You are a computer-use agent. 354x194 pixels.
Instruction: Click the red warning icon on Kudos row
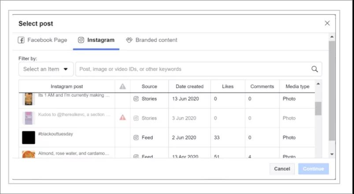tap(122, 118)
